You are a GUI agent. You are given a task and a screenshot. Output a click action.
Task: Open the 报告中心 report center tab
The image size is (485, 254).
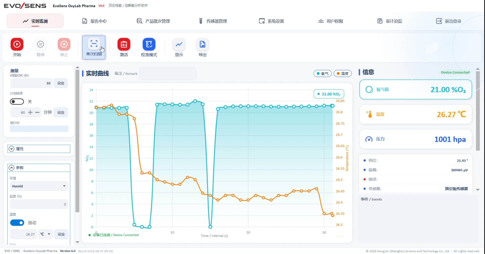click(x=94, y=21)
